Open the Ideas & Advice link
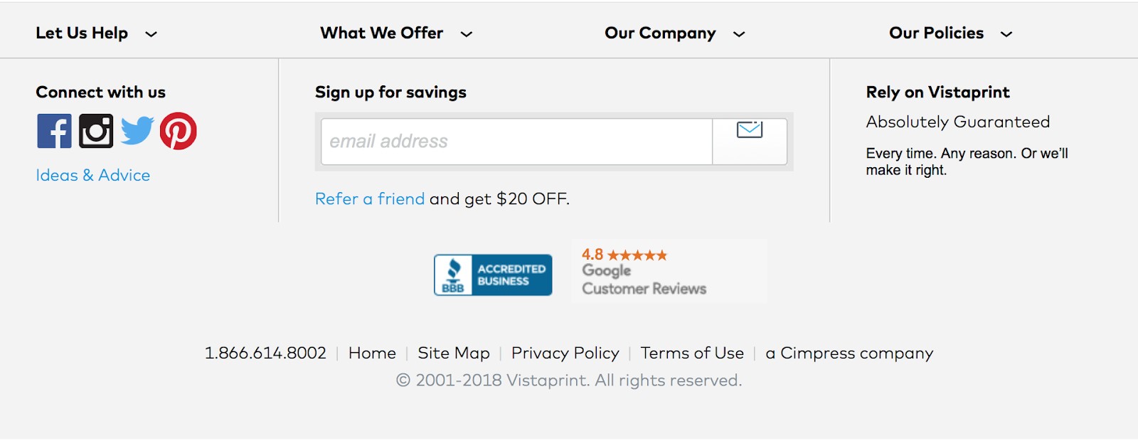 coord(93,175)
